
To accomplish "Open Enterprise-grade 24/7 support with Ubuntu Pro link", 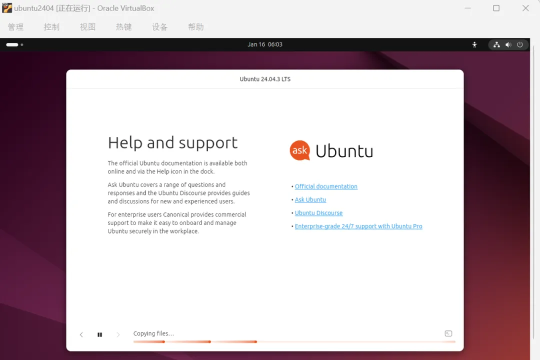I will click(358, 226).
